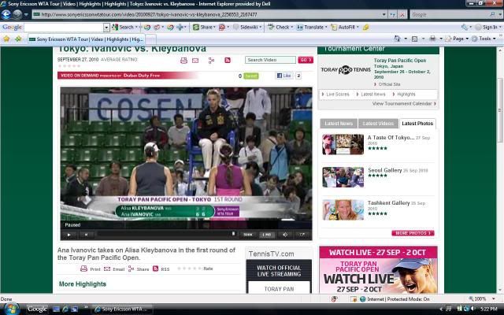
Task: Click the email envelope icon under the title
Action: [x=195, y=61]
